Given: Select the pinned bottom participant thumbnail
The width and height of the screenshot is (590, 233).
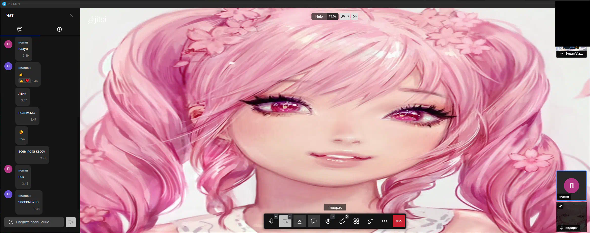Looking at the screenshot, I should pyautogui.click(x=572, y=217).
